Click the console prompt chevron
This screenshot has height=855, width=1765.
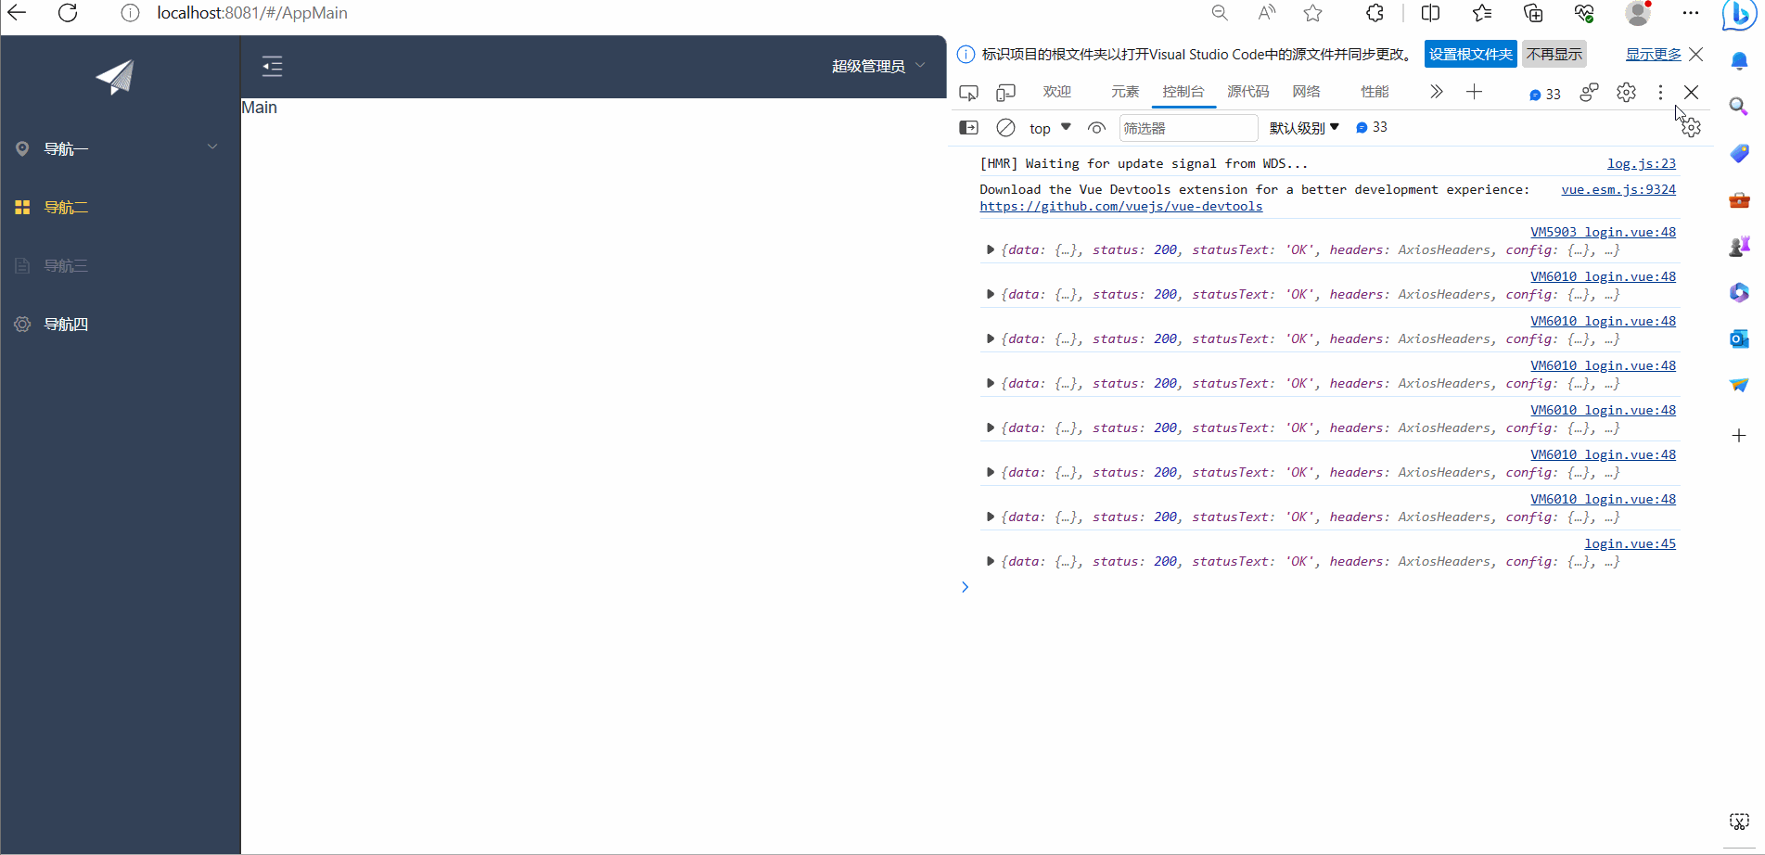965,587
